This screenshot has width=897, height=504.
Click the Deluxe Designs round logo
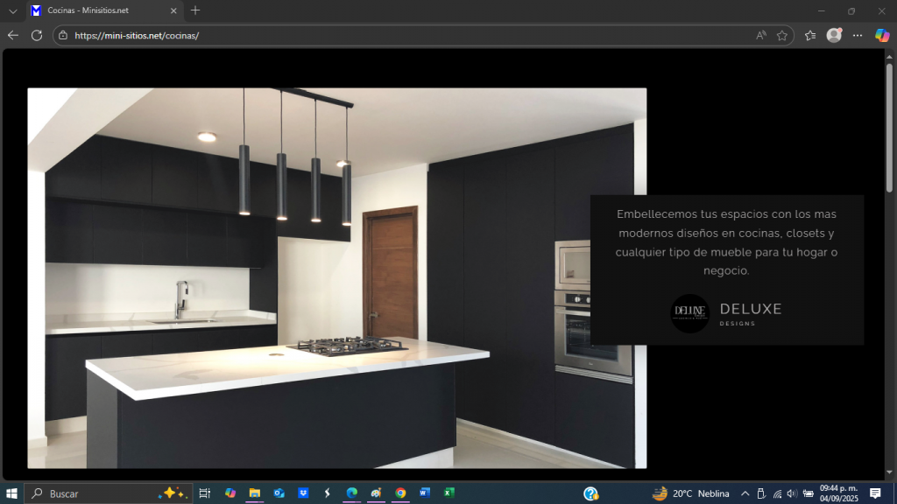pos(689,313)
